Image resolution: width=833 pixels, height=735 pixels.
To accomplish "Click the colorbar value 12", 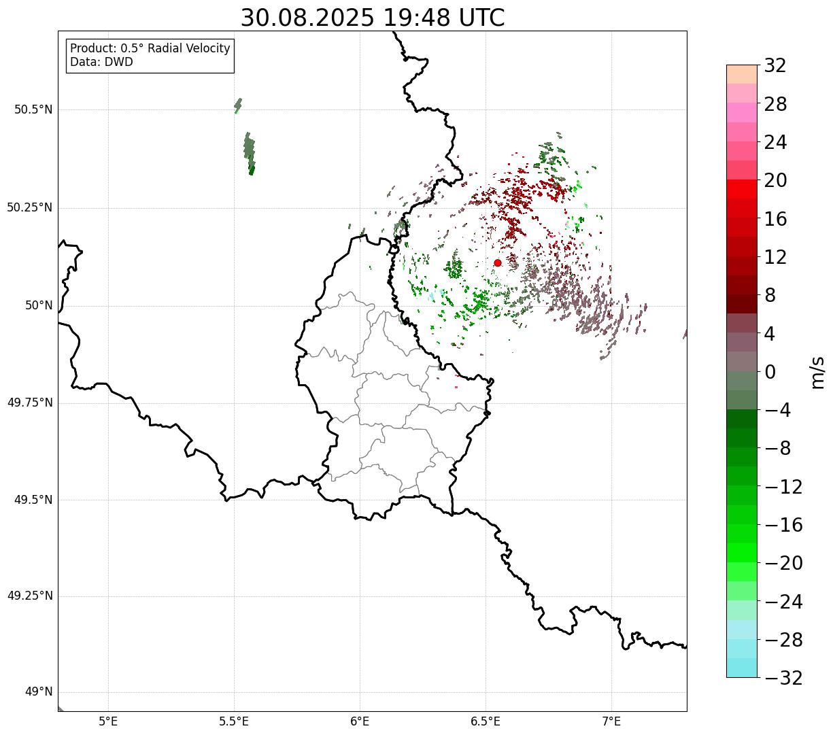I will (775, 257).
